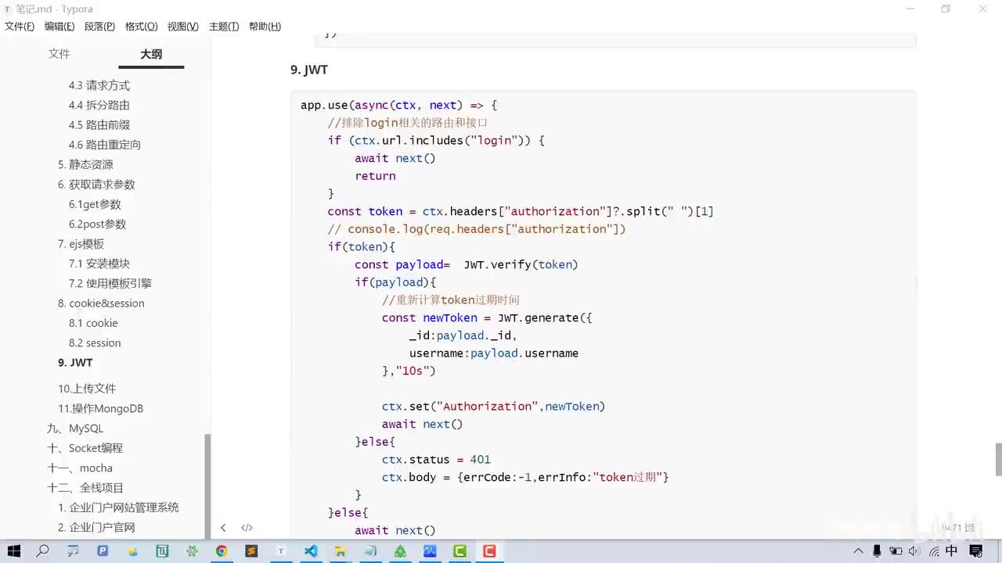This screenshot has width=1002, height=563.
Task: Click the ctx.status = 401 line
Action: pos(436,460)
